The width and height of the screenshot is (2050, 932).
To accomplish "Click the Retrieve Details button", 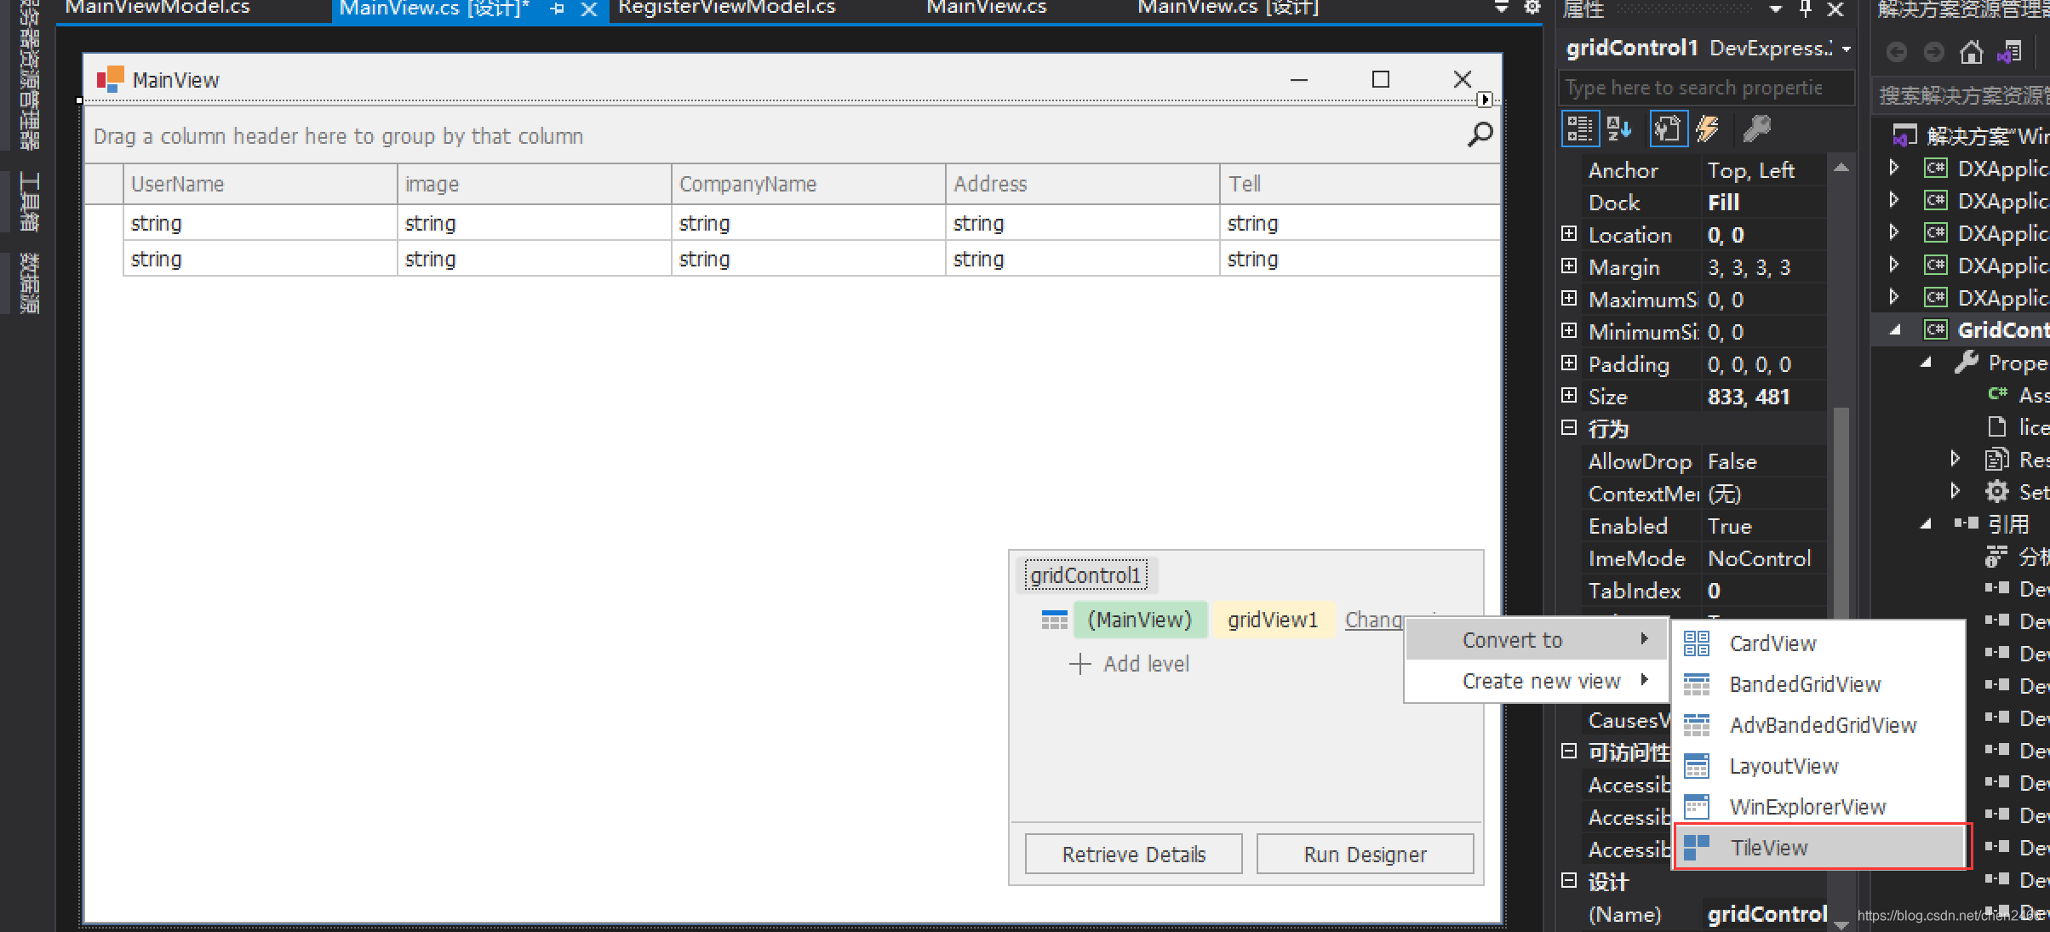I will [x=1133, y=854].
